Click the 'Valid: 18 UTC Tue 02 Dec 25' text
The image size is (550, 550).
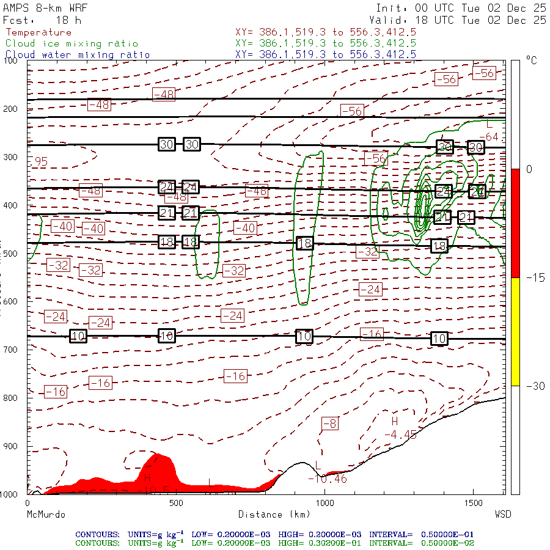pyautogui.click(x=458, y=20)
